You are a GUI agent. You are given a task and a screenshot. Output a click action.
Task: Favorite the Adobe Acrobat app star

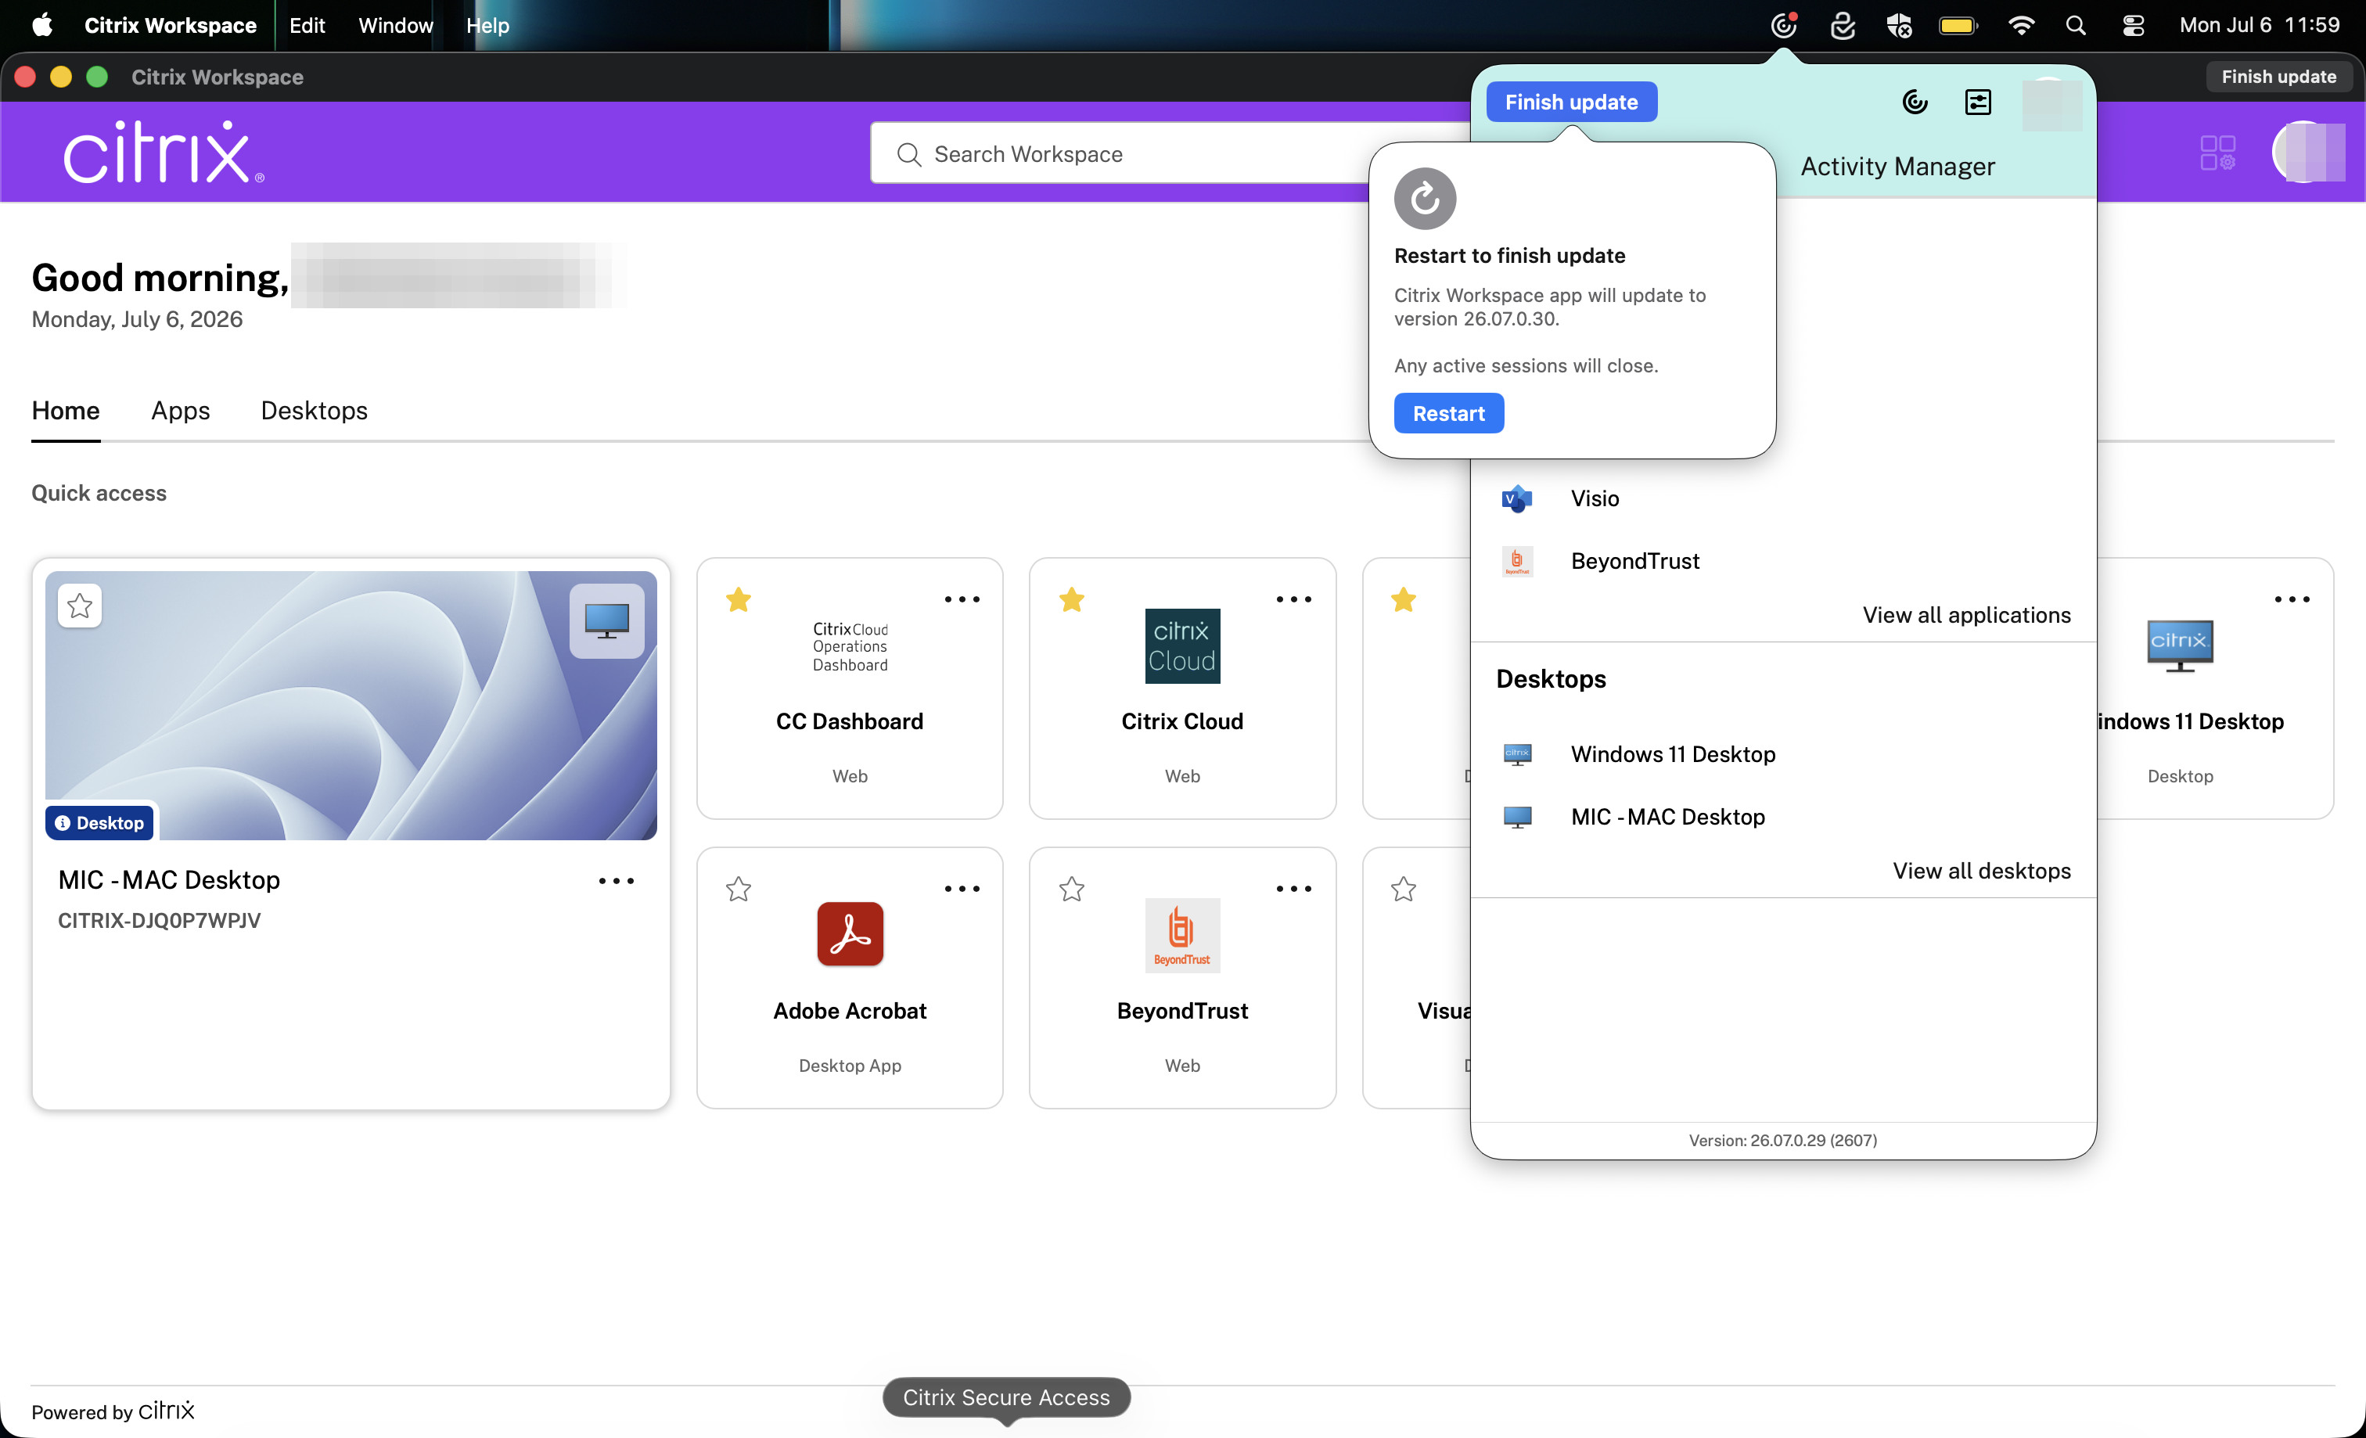coord(739,889)
